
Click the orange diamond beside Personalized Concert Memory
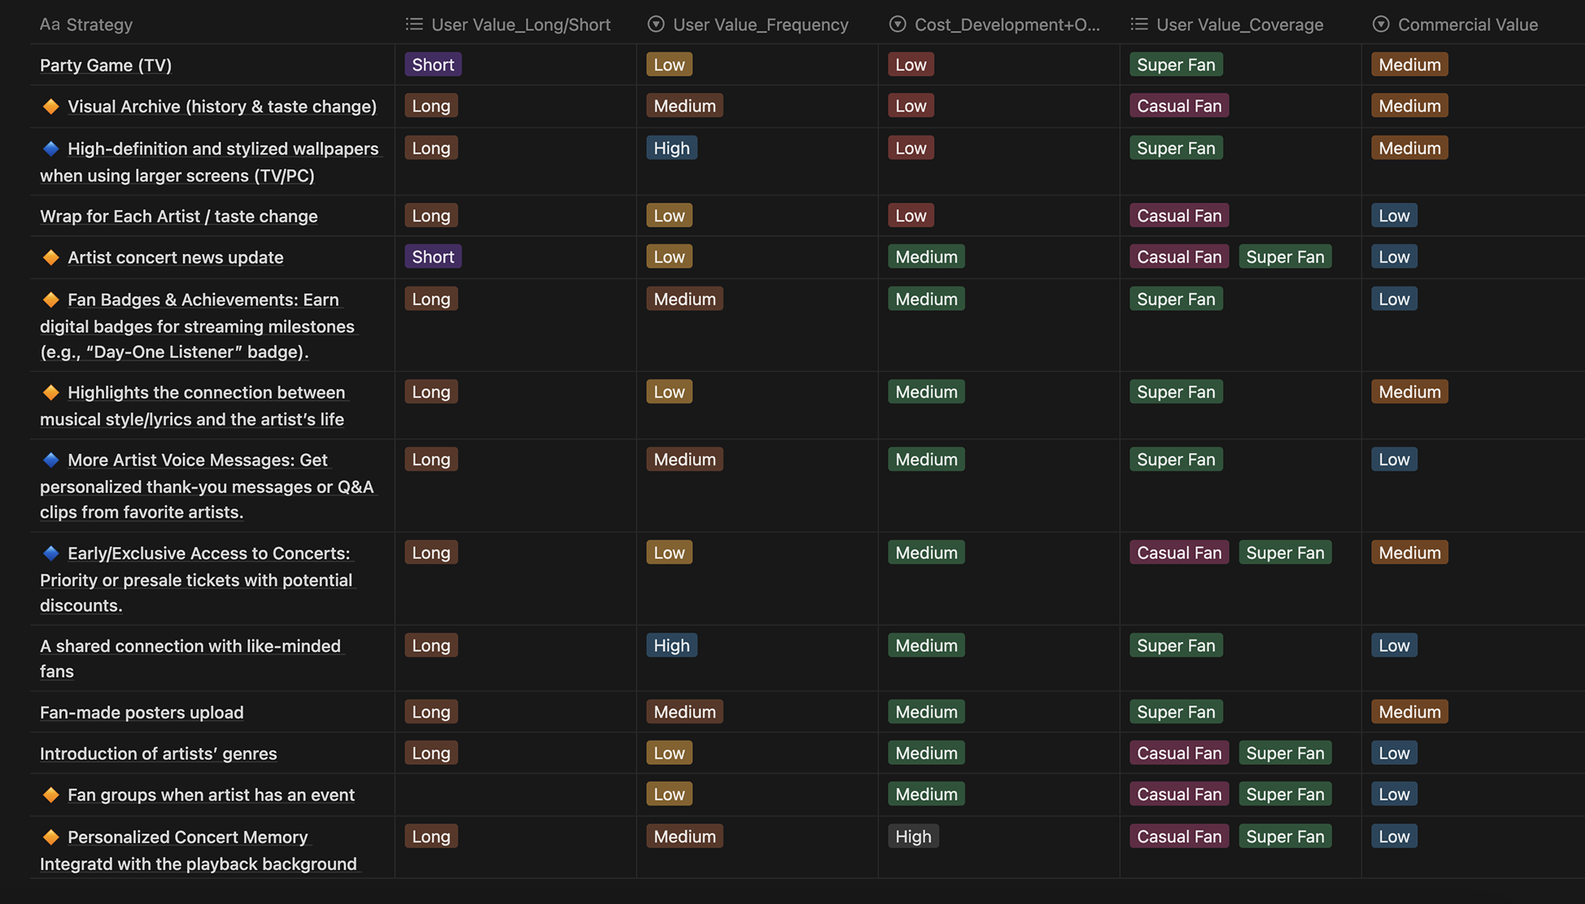coord(50,837)
